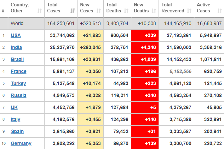Sort by Country, Other column arrows
The image size is (224, 149).
pos(39,11)
